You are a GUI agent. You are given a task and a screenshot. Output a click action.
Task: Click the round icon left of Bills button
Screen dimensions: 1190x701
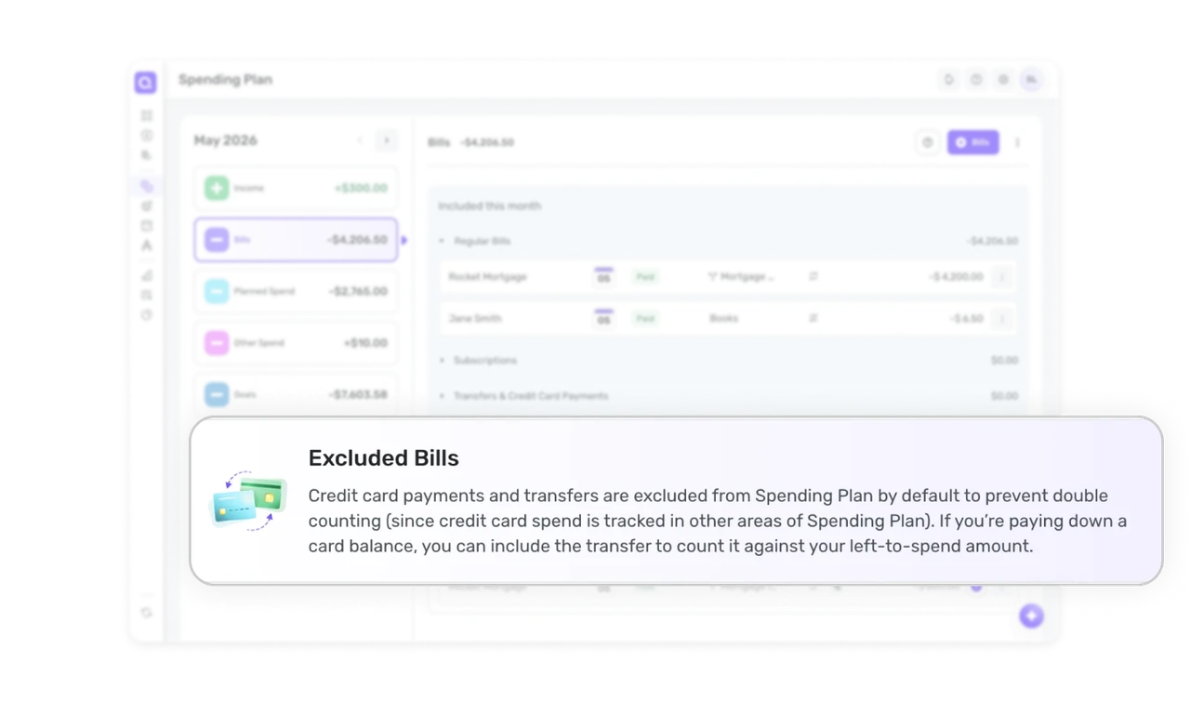point(927,142)
